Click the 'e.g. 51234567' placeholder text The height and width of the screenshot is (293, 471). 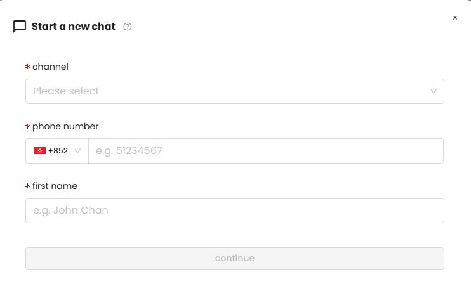129,151
